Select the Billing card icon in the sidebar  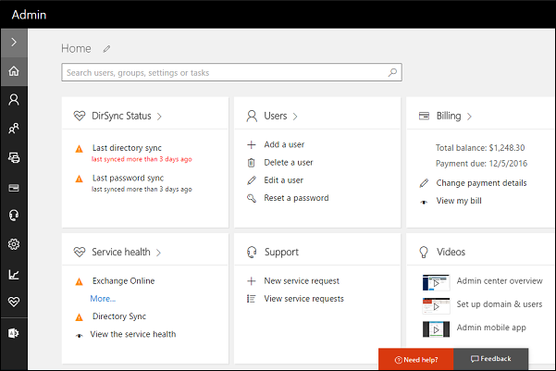[14, 187]
